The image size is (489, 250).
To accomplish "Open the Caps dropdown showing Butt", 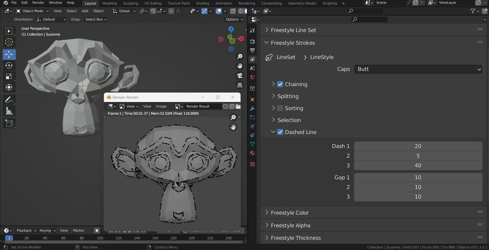I will point(418,69).
